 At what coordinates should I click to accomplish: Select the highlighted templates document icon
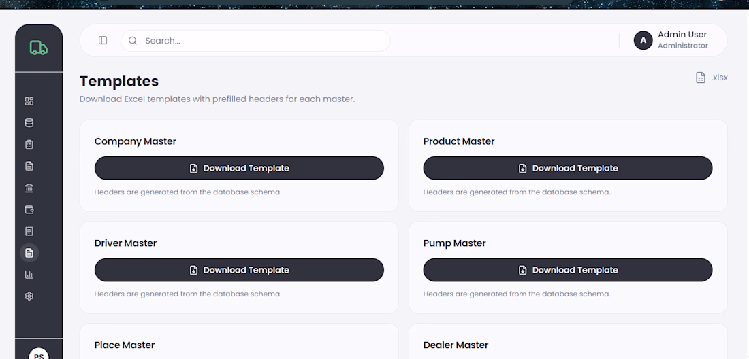tap(29, 253)
